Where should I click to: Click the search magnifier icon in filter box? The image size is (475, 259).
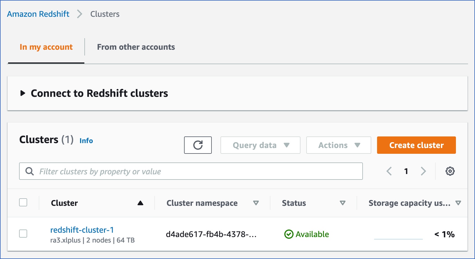pyautogui.click(x=29, y=171)
